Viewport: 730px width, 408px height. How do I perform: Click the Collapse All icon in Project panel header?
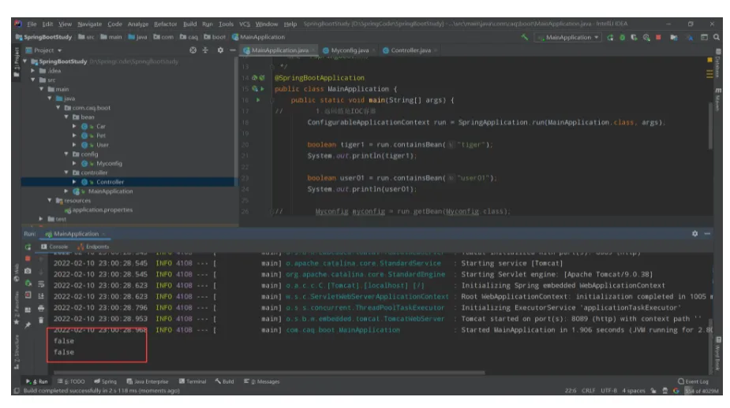(x=207, y=50)
